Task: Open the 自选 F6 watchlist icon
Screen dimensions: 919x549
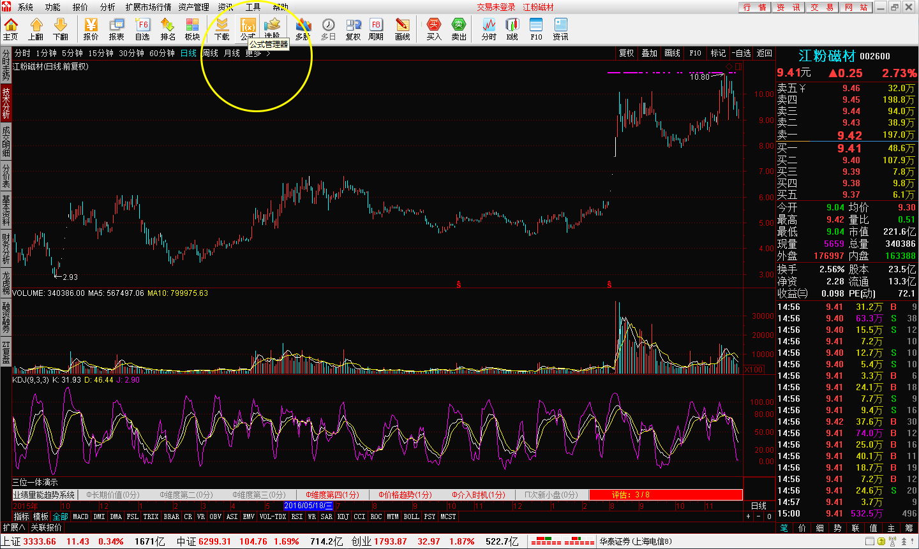Action: click(x=142, y=29)
